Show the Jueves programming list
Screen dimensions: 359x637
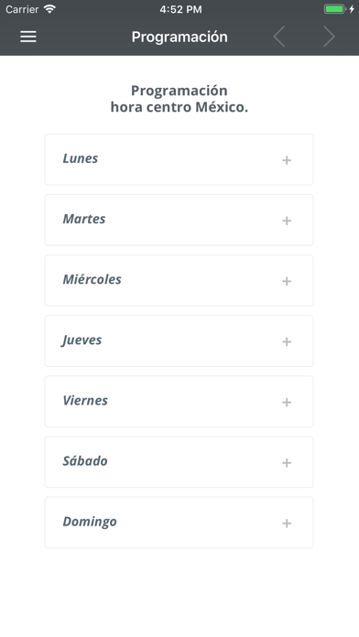coord(179,340)
